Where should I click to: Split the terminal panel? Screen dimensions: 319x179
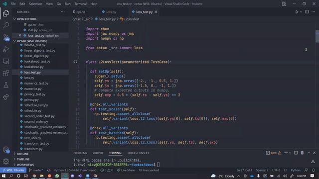[296, 153]
